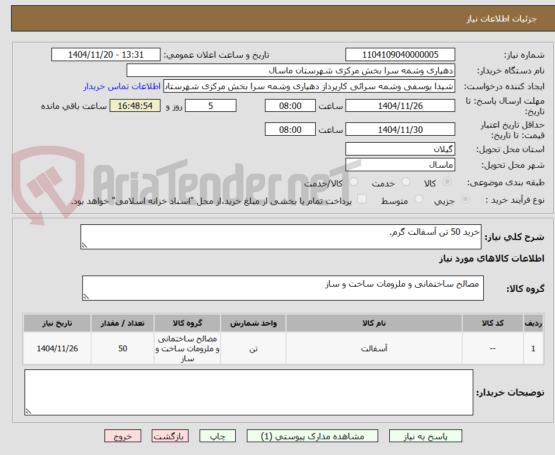The image size is (555, 455).
Task: Click the شرح کلی نیاز text area
Action: coord(281,237)
